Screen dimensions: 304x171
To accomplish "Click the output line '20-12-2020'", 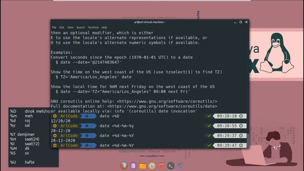I will click(63, 141).
